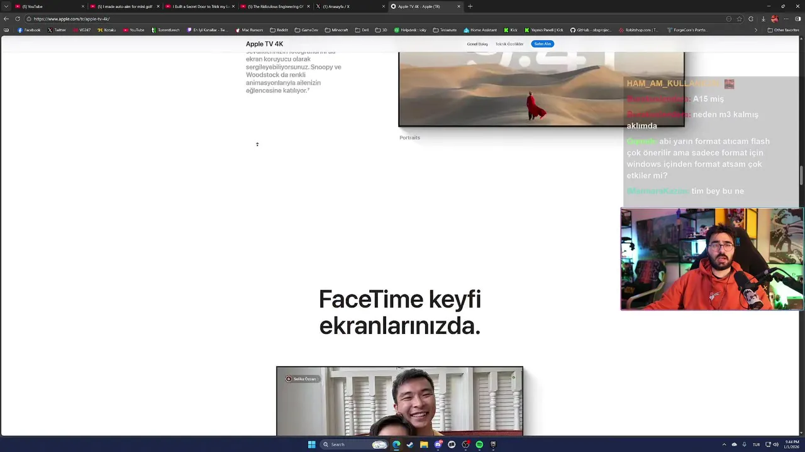Open Microsoft Edge from the taskbar
Viewport: 805px width, 452px height.
[396, 444]
